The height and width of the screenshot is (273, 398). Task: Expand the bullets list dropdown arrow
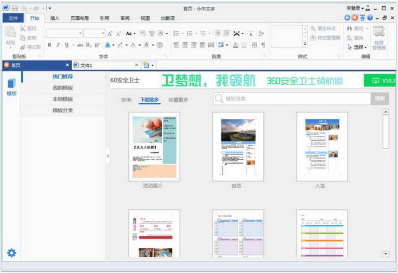[x=183, y=33]
